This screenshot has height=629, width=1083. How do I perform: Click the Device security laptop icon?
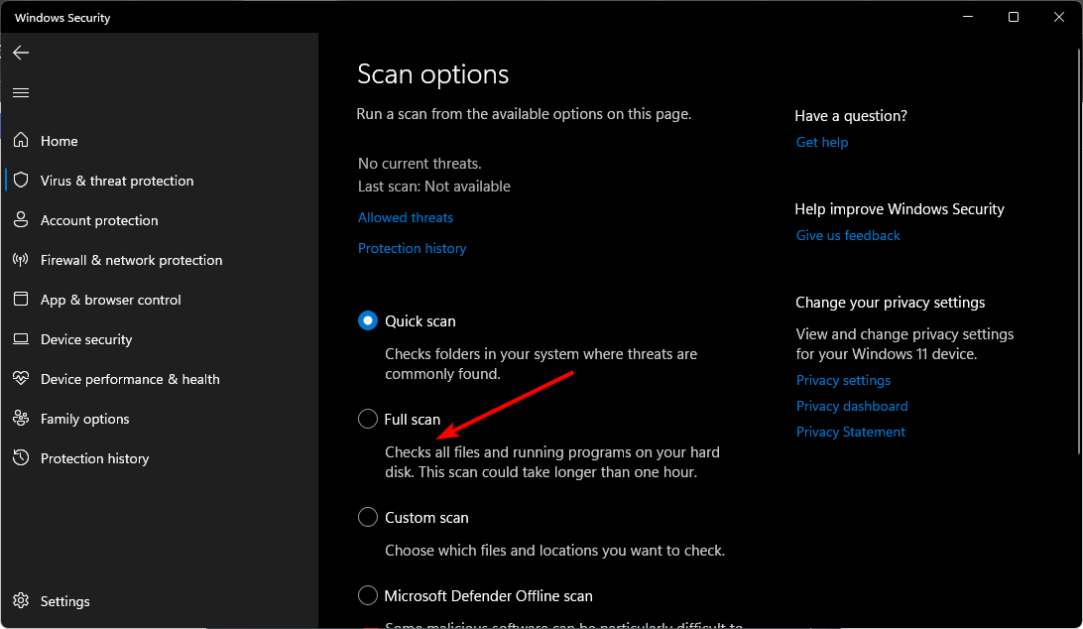[x=21, y=339]
